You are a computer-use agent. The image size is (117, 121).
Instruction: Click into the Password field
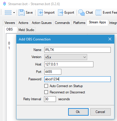pos(78,79)
